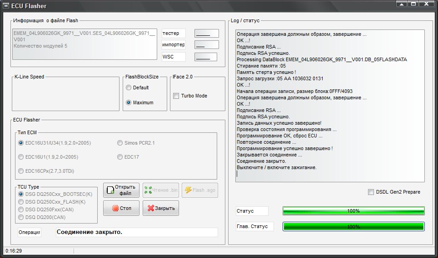Click log line starting 'Processing DataBlock EMEM'
Image resolution: width=438 pixels, height=258 pixels.
[322, 59]
